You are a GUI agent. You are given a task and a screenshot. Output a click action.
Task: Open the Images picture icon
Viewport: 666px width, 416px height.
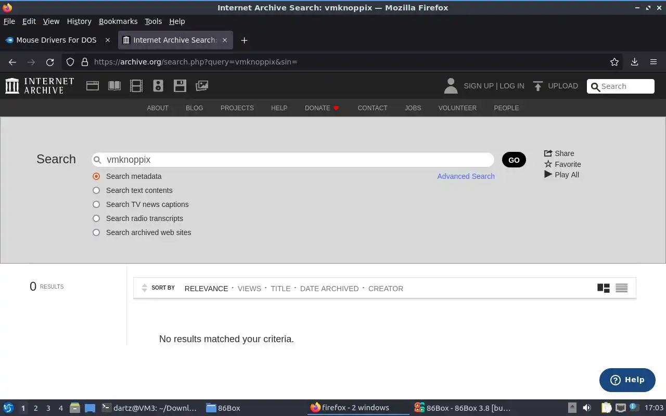(x=202, y=86)
